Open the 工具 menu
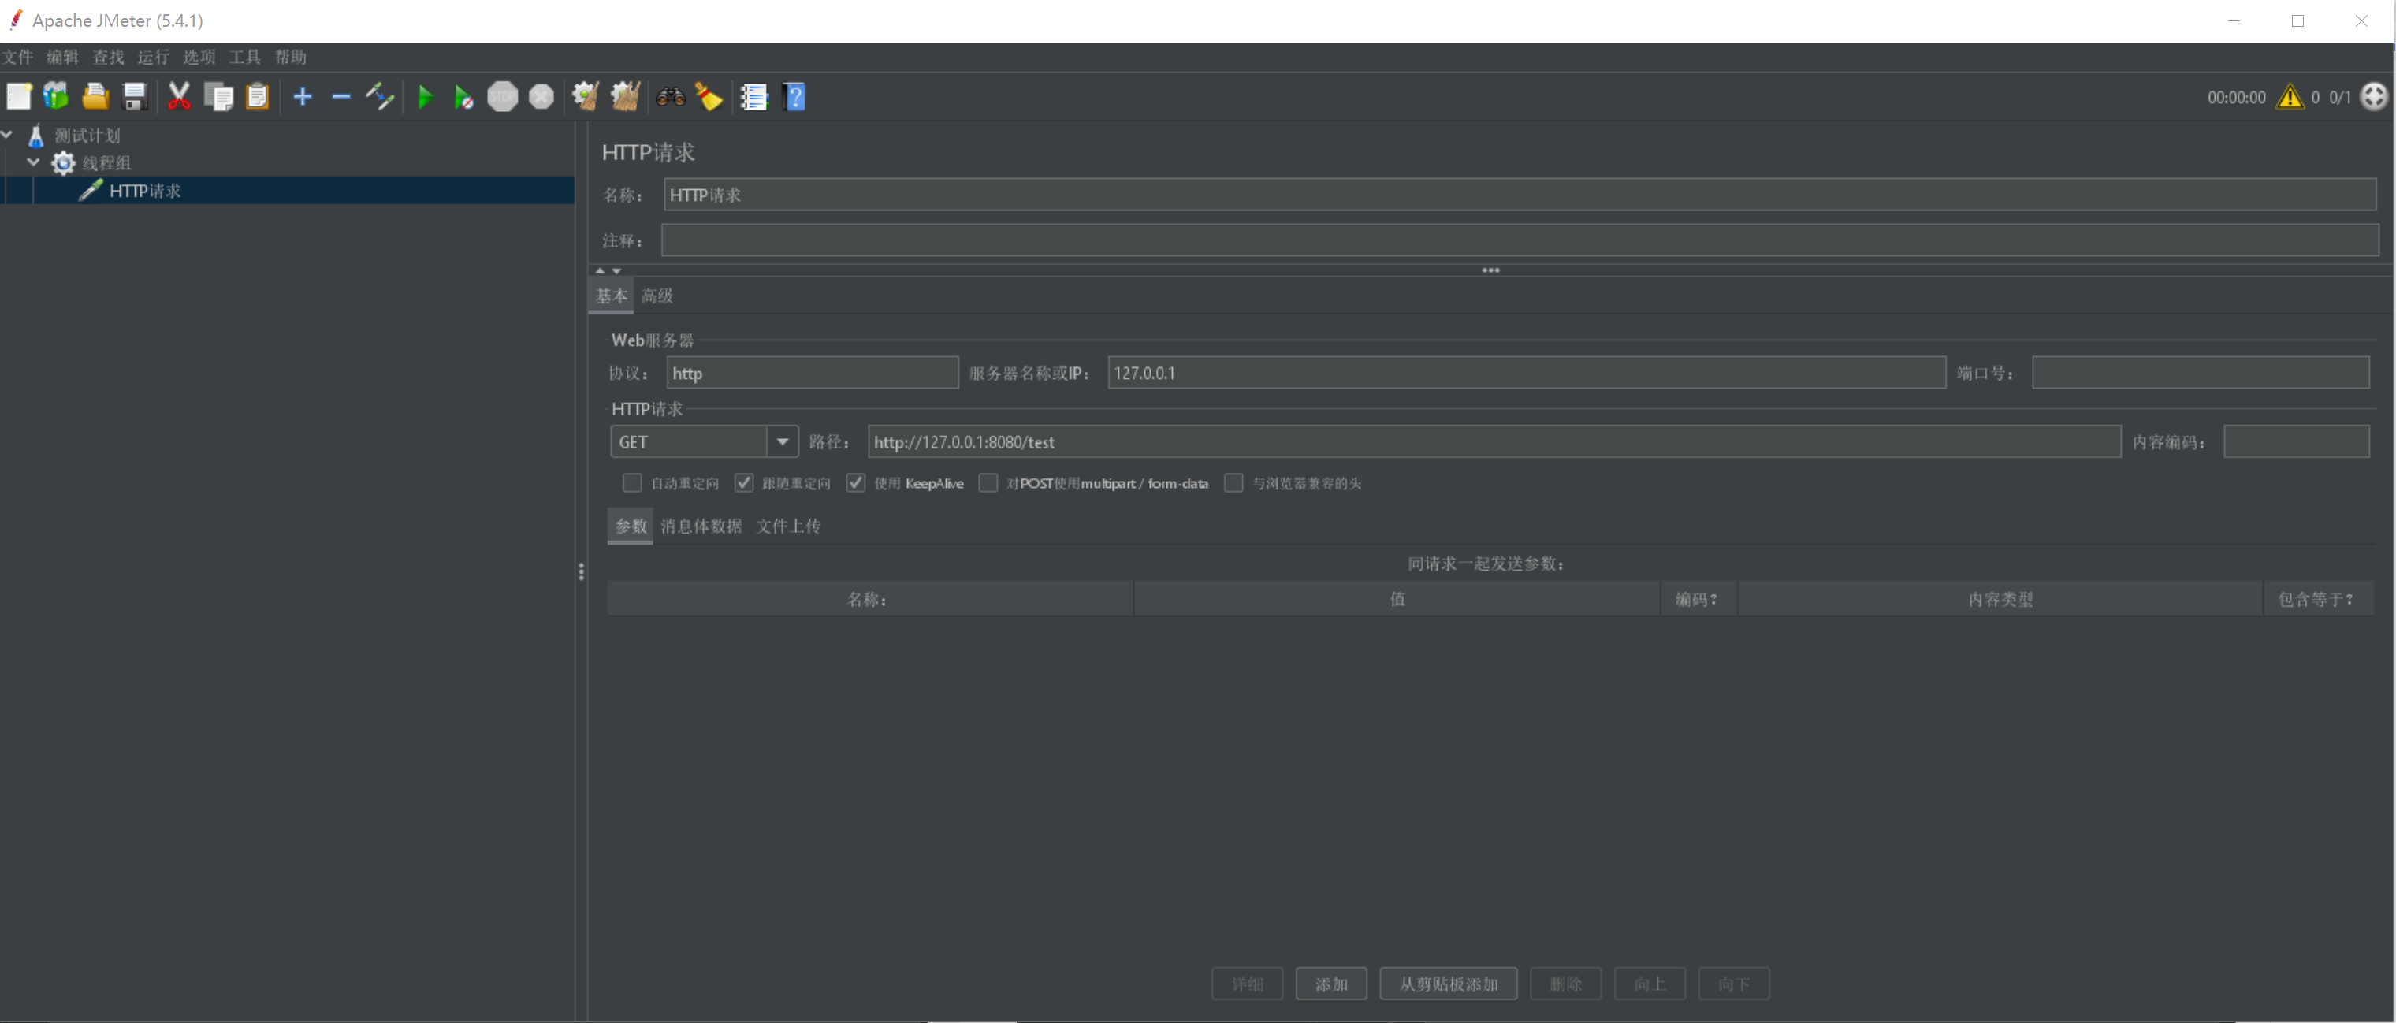The height and width of the screenshot is (1023, 2396). click(244, 58)
